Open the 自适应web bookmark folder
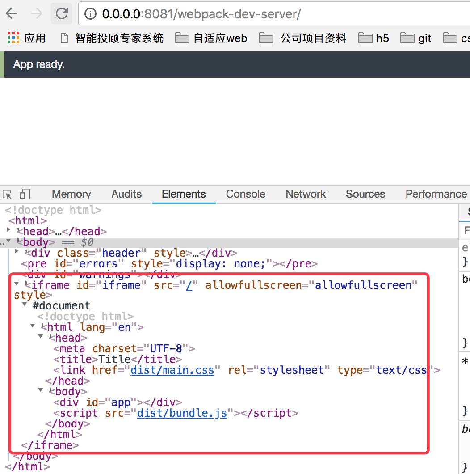This screenshot has width=470, height=474. coord(211,38)
